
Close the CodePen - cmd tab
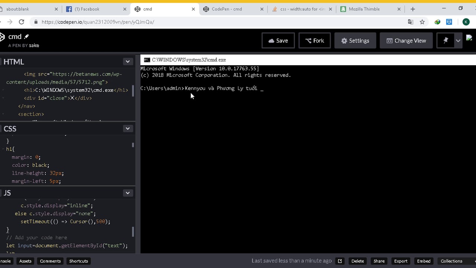pyautogui.click(x=262, y=9)
